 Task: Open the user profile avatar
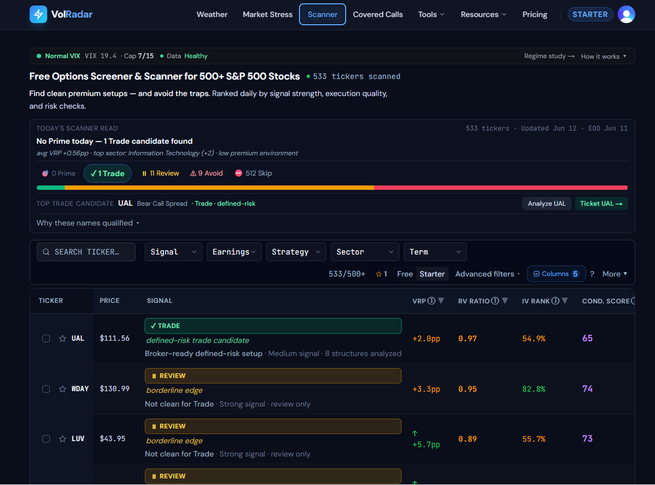(x=626, y=14)
